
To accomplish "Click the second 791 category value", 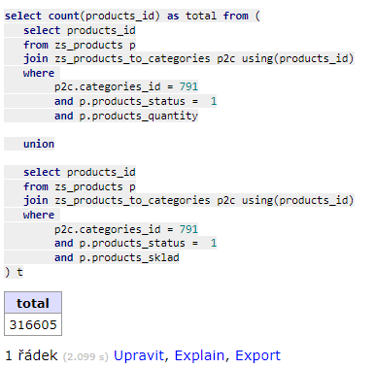I will [x=188, y=229].
